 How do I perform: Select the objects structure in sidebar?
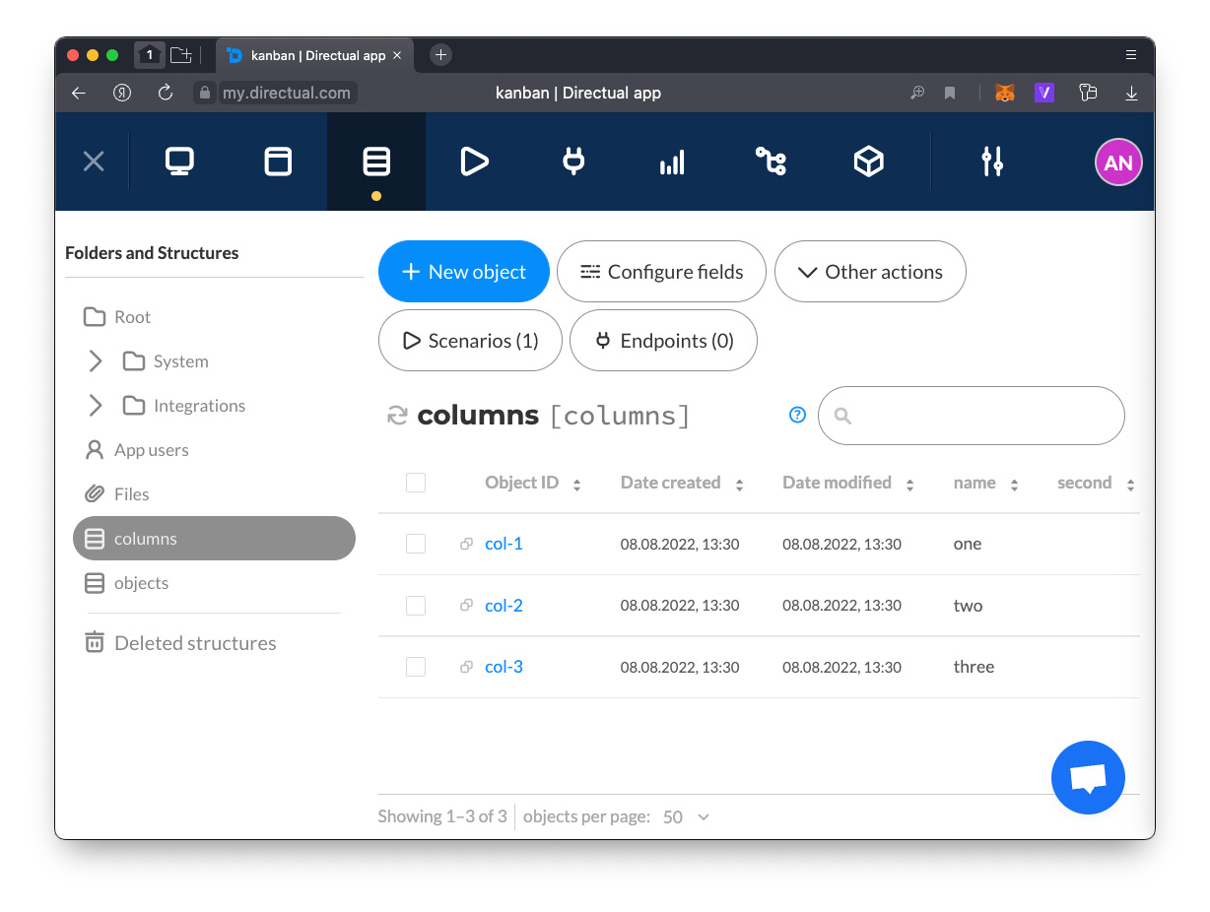(141, 583)
